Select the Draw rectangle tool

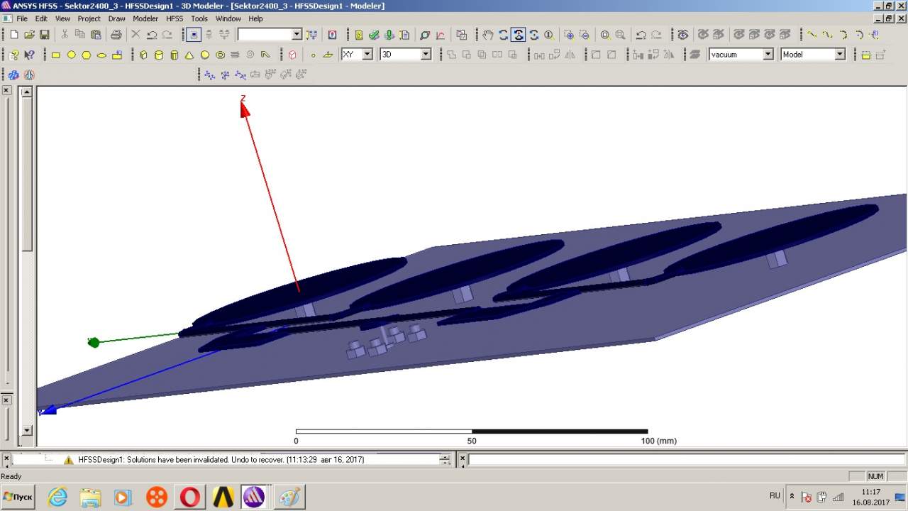tap(56, 55)
